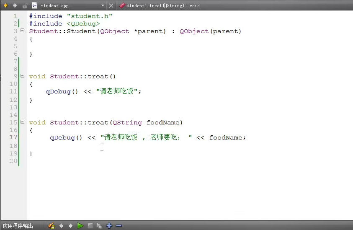Go to the next output item
Viewport: 353px width, 230px height.
[70, 225]
